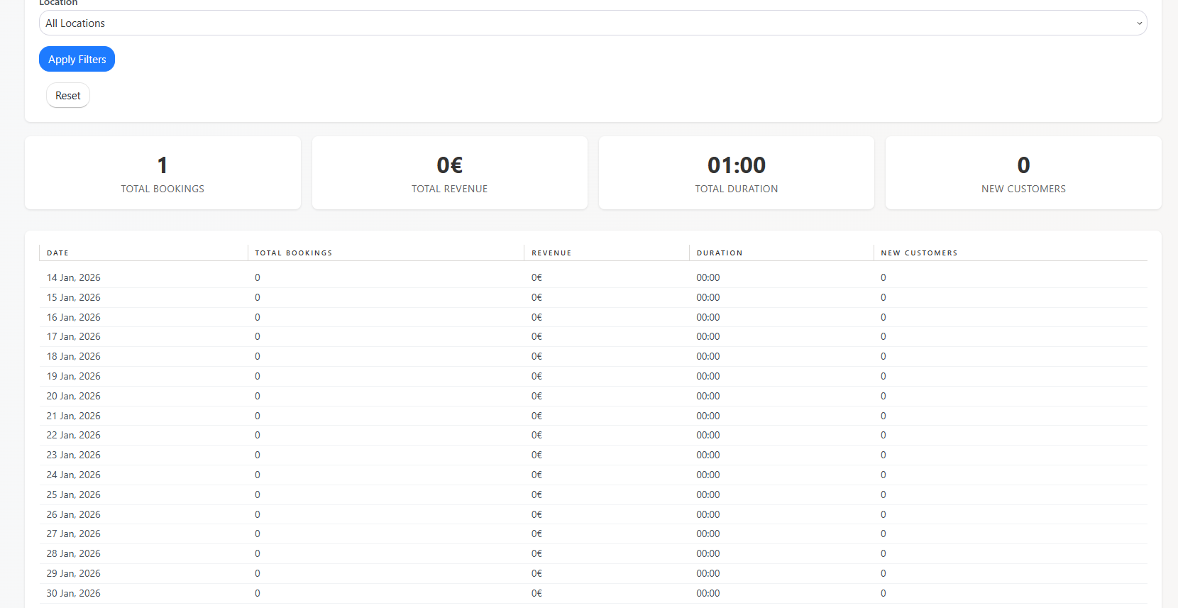Click the Total Bookings column header
Image resolution: width=1178 pixels, height=608 pixels.
click(x=294, y=253)
